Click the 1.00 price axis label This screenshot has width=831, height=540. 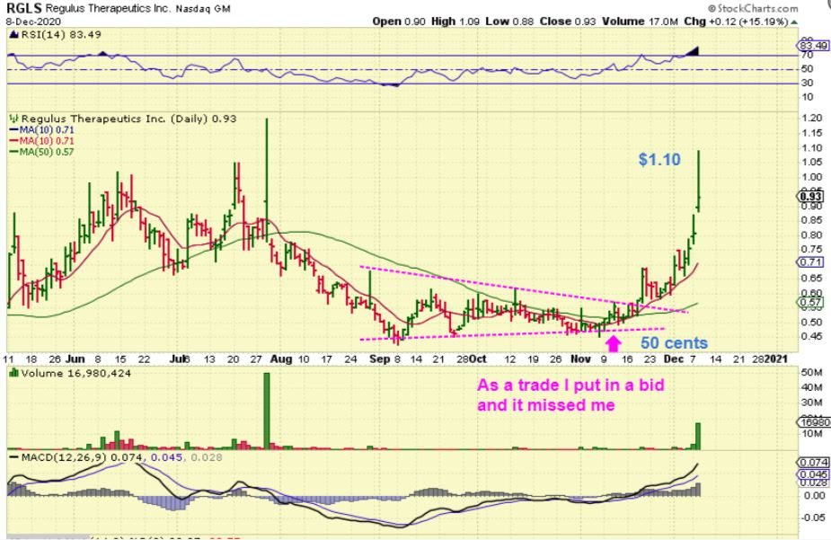(x=812, y=177)
